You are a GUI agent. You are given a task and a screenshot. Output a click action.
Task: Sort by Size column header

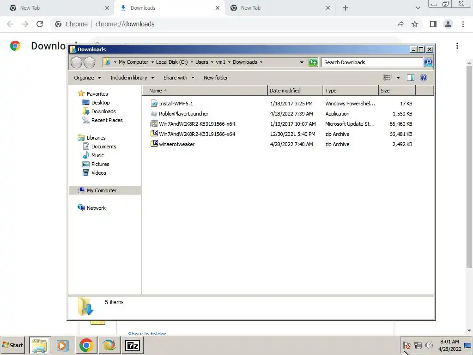397,91
